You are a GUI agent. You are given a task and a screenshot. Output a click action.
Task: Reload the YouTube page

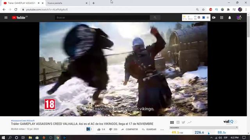coord(16,9)
